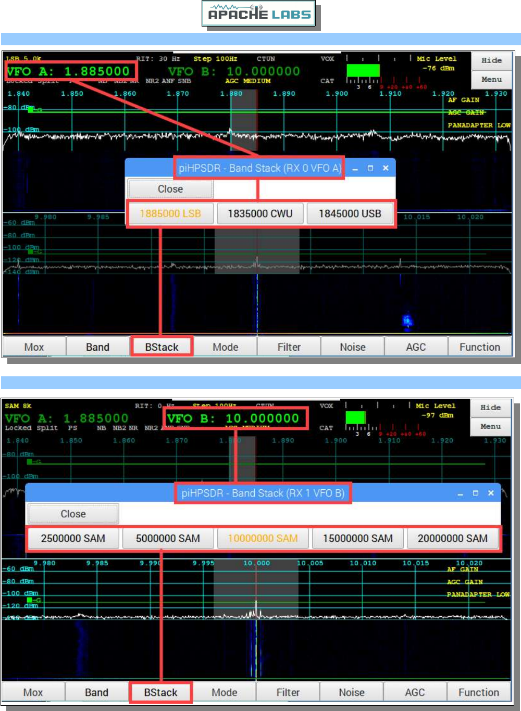Choose 15000000 SAM band stack entry
The width and height of the screenshot is (521, 711).
click(357, 539)
